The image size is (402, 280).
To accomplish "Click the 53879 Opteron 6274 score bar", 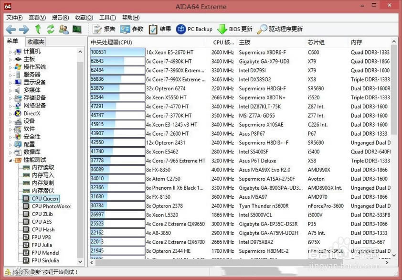I will coord(117,88).
